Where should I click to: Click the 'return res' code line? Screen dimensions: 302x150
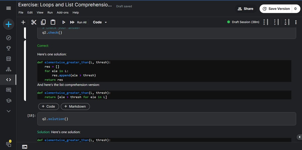tap(54, 80)
